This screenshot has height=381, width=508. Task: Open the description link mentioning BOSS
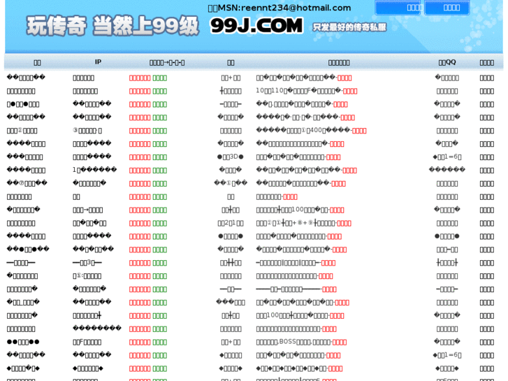click(x=301, y=342)
